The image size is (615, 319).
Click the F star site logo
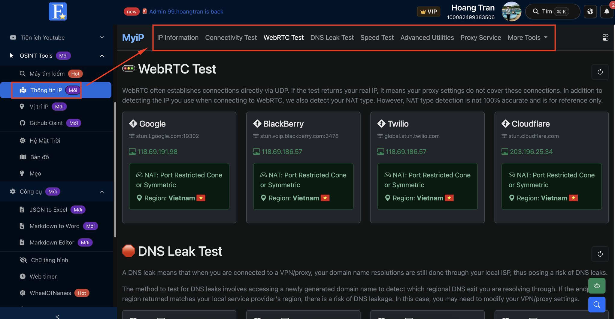pyautogui.click(x=58, y=11)
